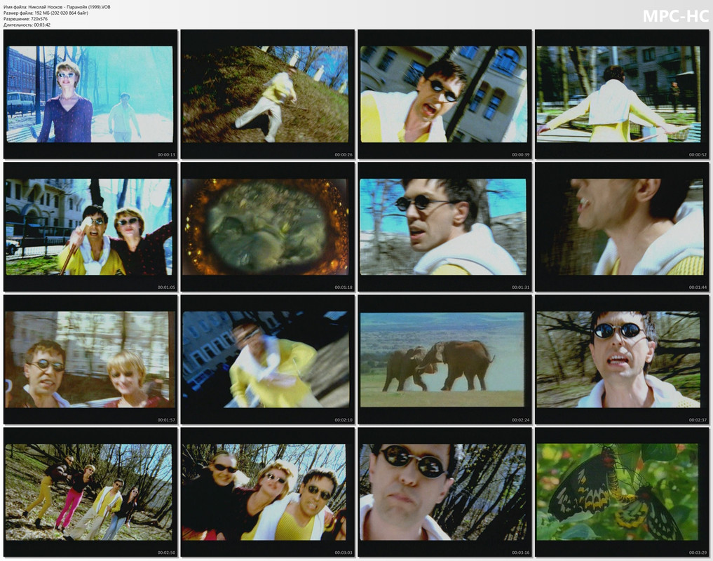713x561 pixels.
Task: Click the 00:02:50 timestamp label
Action: click(166, 553)
